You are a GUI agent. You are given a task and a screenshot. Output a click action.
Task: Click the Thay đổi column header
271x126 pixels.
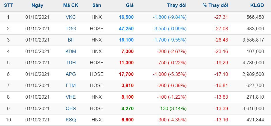point(177,5)
